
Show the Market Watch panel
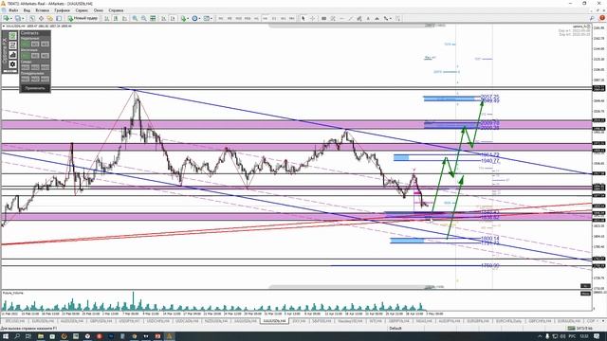point(31,18)
